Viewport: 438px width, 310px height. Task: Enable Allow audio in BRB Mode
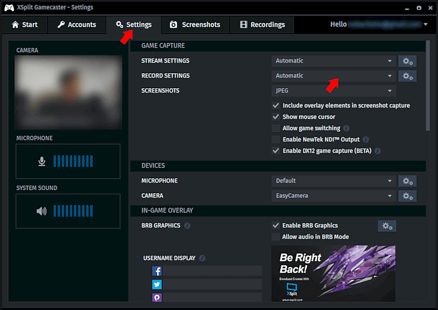point(276,237)
